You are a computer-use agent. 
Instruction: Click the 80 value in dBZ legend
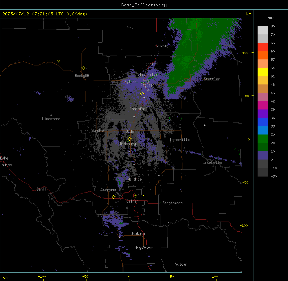273,26
